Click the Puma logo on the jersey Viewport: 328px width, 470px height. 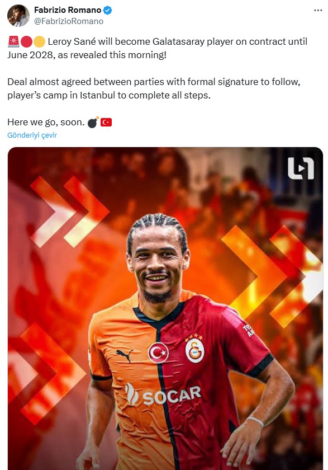[125, 355]
